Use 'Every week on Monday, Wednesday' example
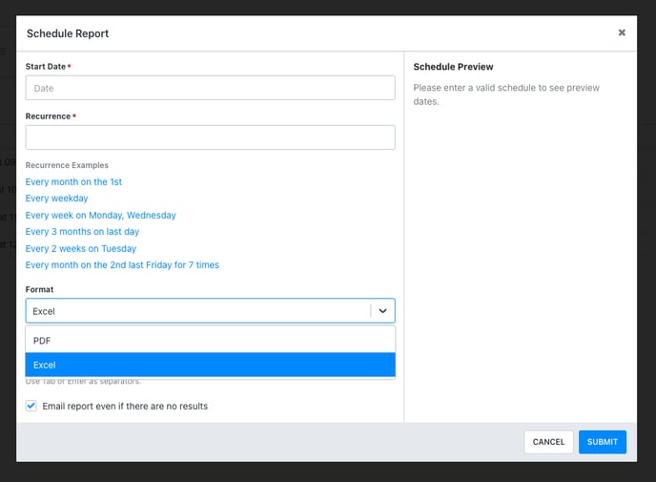This screenshot has height=482, width=656. point(100,215)
